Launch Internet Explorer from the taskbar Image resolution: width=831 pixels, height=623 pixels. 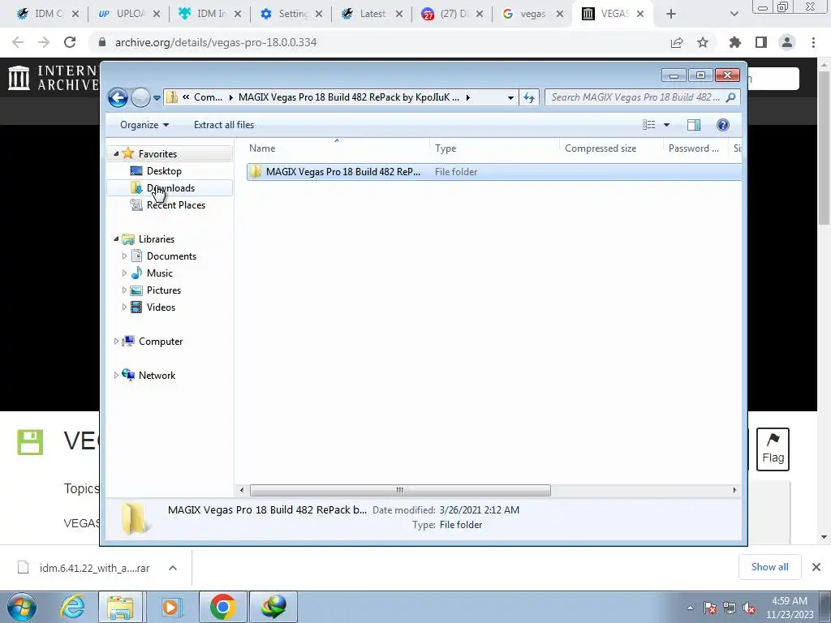pyautogui.click(x=72, y=607)
